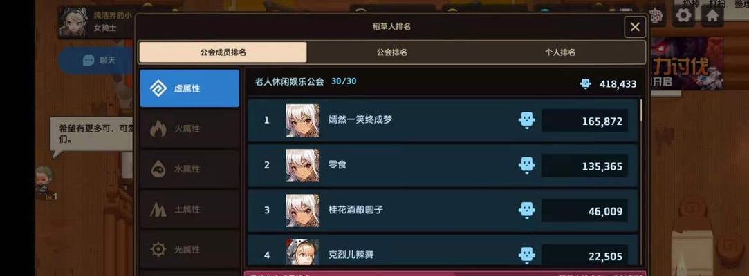
Task: Open the home icon at top right
Action: click(x=712, y=15)
